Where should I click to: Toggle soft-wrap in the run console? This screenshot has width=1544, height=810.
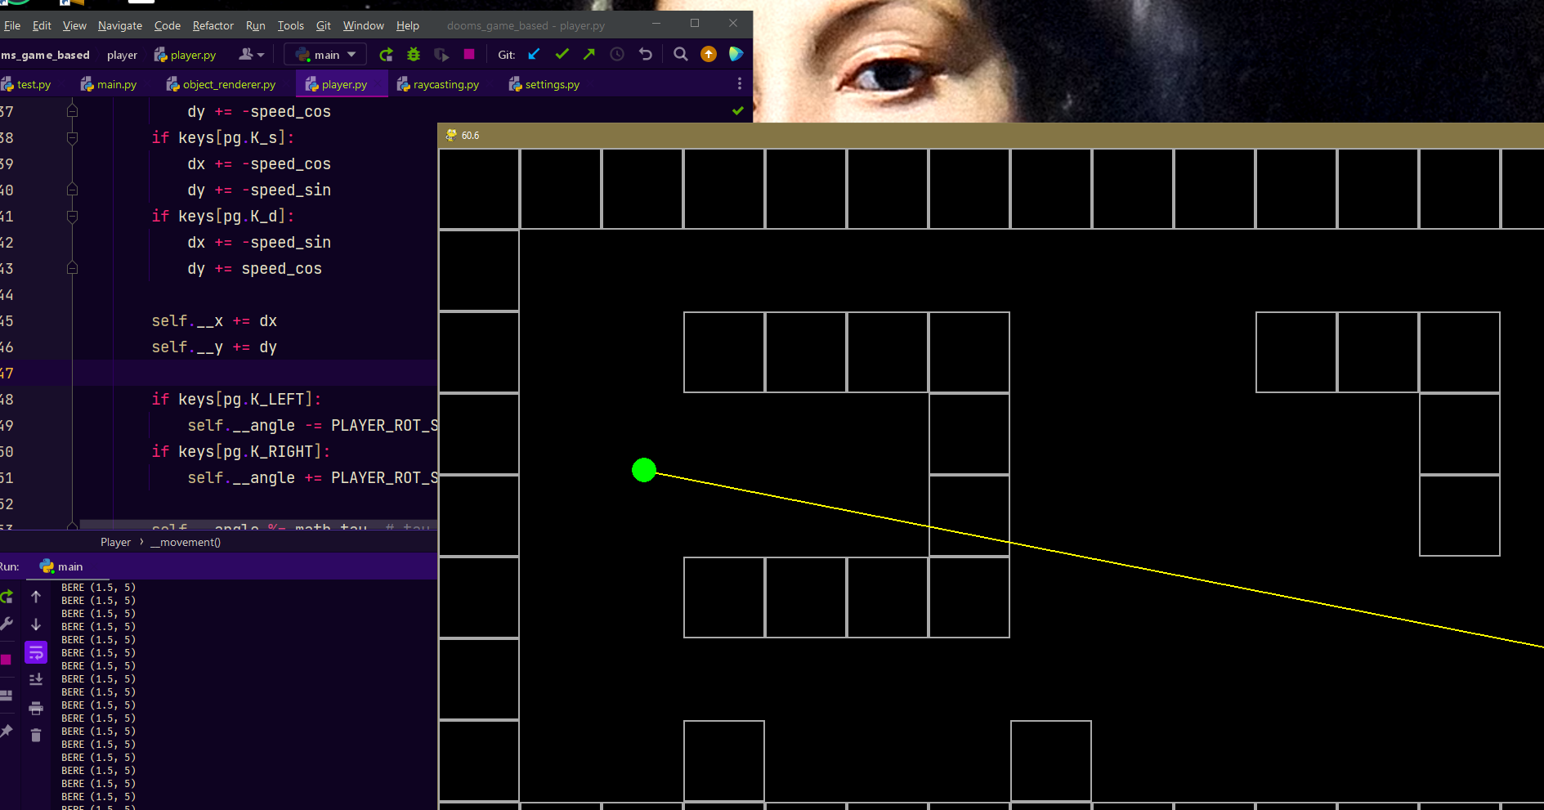36,652
